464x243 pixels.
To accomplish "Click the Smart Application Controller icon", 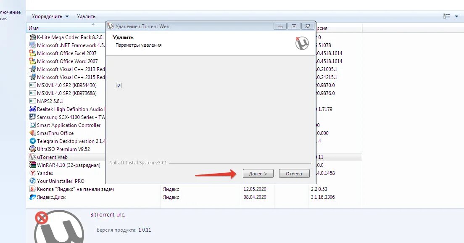I will [x=32, y=125].
